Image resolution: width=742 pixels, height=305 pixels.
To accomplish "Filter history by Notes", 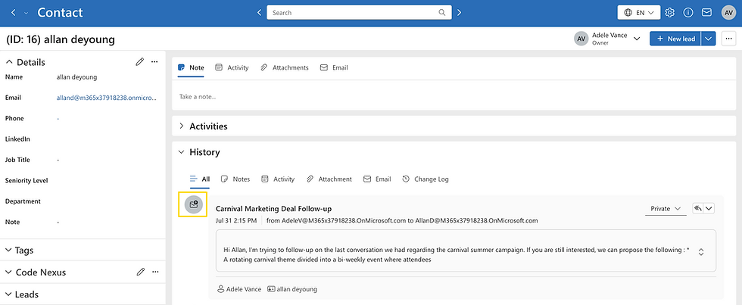I will pyautogui.click(x=235, y=179).
